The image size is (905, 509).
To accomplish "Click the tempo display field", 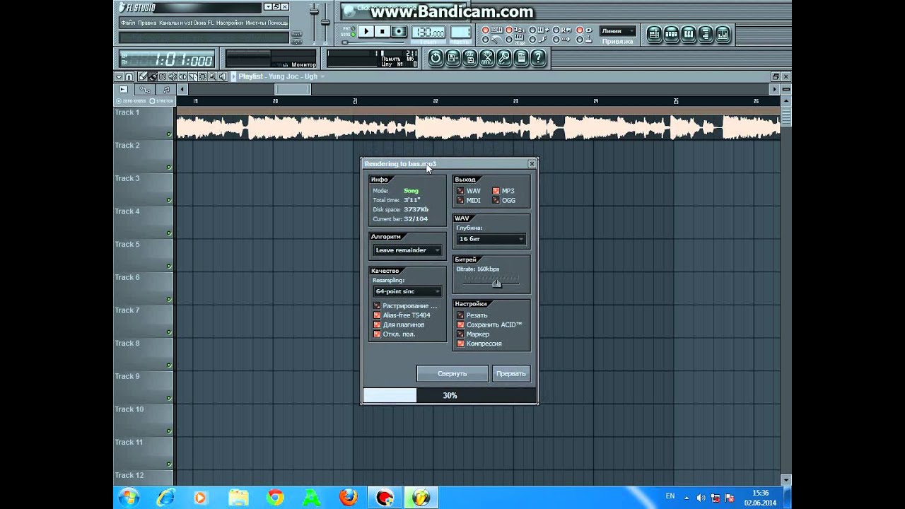I will [428, 33].
